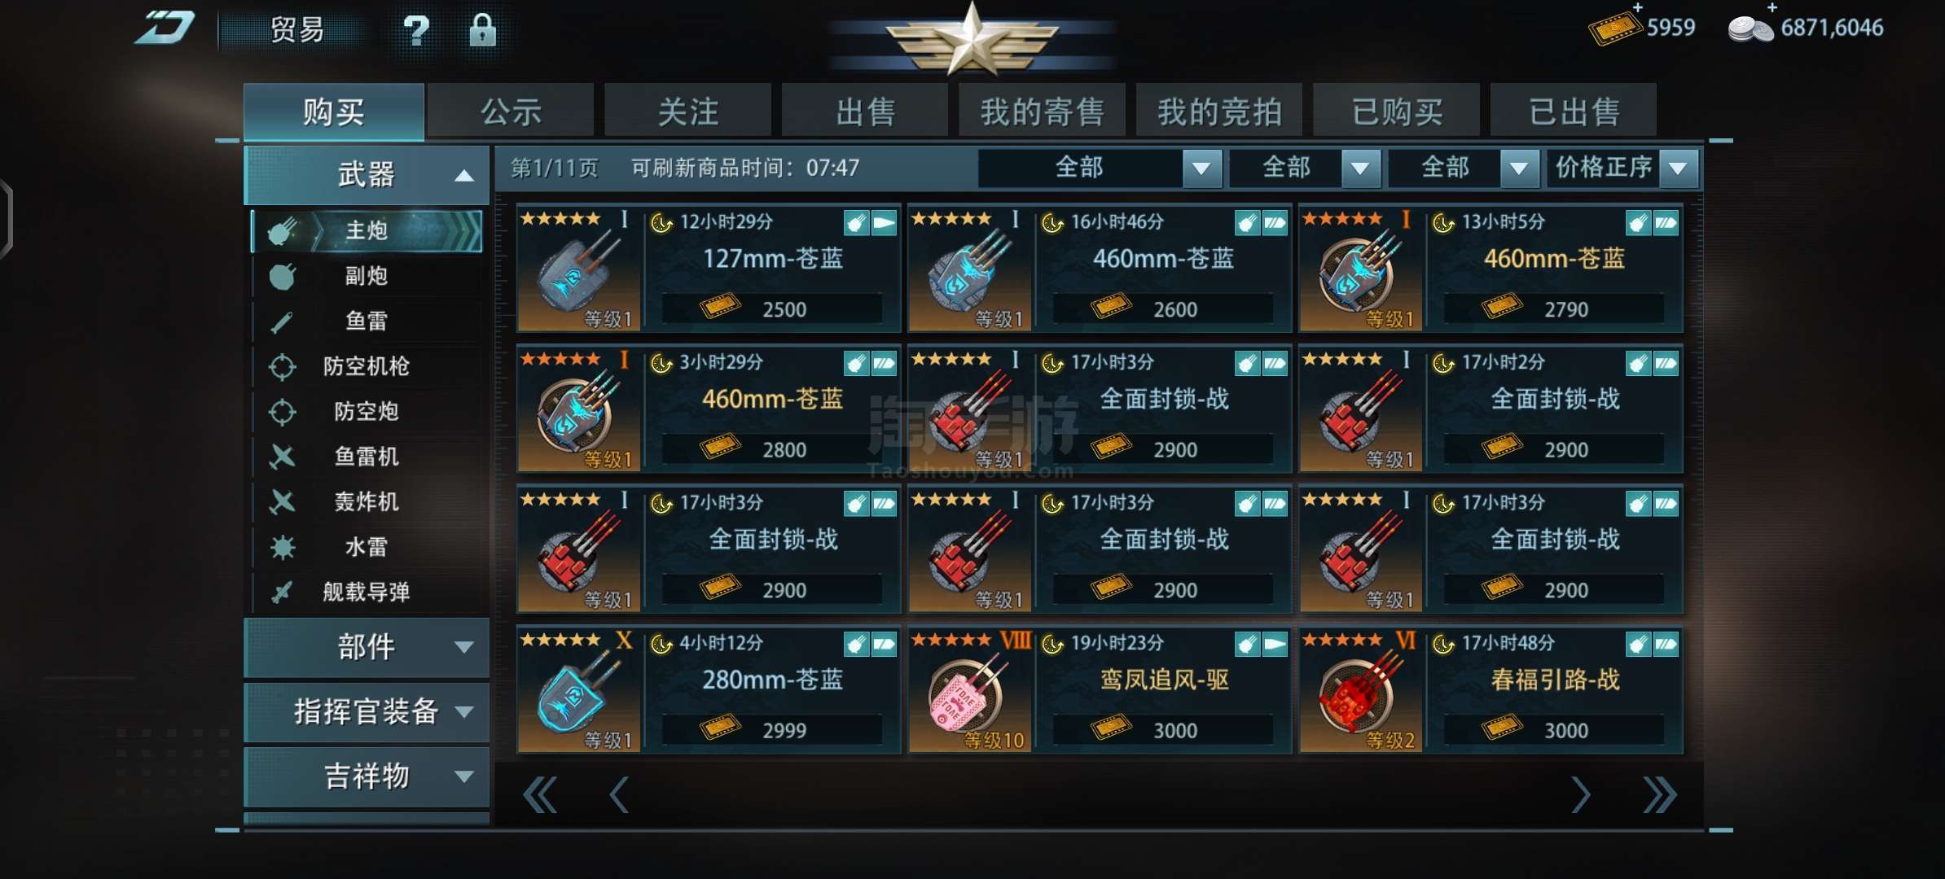The width and height of the screenshot is (1945, 879).
Task: Select the 鱼雷 category in sidebar
Action: click(367, 321)
